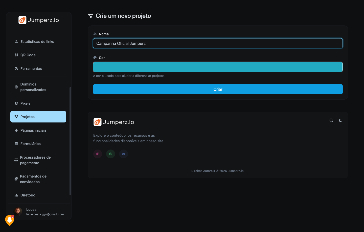Click the sidebar vertical scrollbar
Screen dimensions: 364x232
point(70,141)
